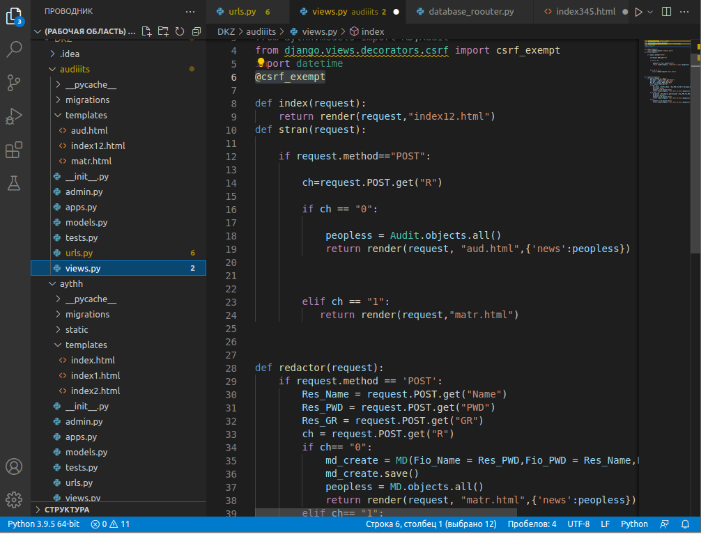Open the Source Control view
701x534 pixels.
(15, 83)
